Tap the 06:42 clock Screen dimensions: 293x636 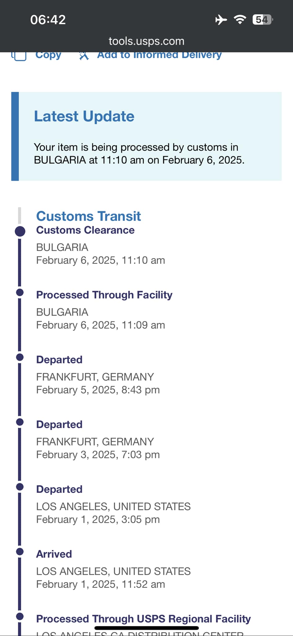(x=48, y=20)
